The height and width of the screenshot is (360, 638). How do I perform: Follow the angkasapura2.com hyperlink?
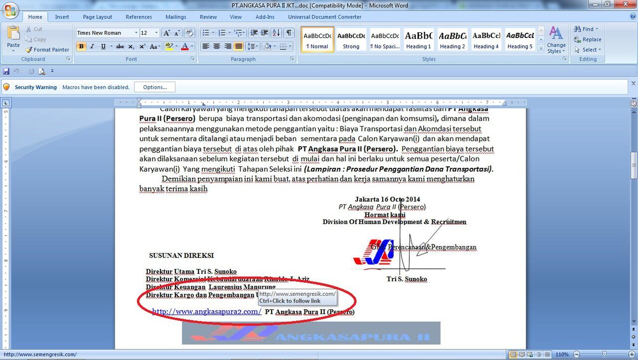tap(206, 312)
